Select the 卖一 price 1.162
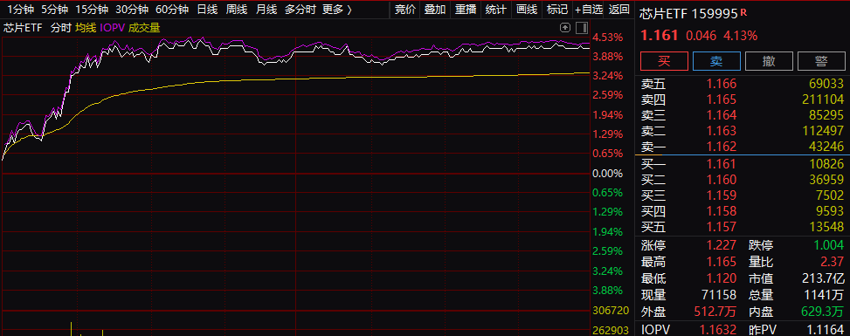The height and width of the screenshot is (336, 850). tap(722, 147)
